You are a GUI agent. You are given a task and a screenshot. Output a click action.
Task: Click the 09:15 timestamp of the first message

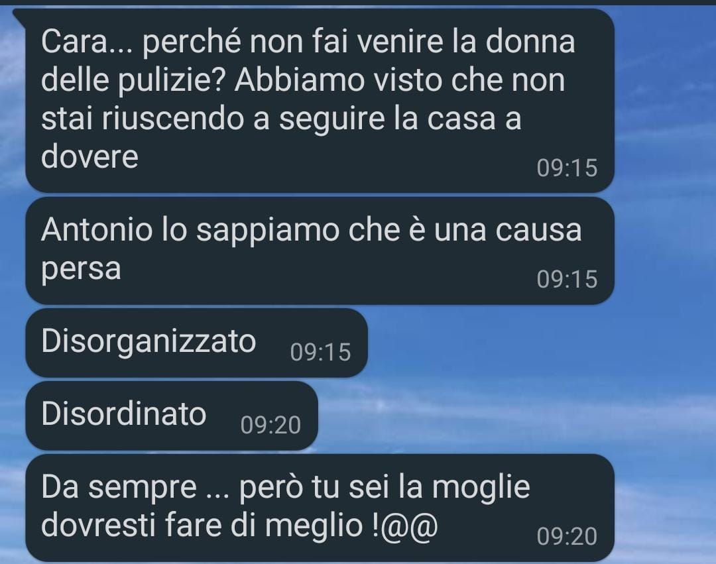coord(567,168)
